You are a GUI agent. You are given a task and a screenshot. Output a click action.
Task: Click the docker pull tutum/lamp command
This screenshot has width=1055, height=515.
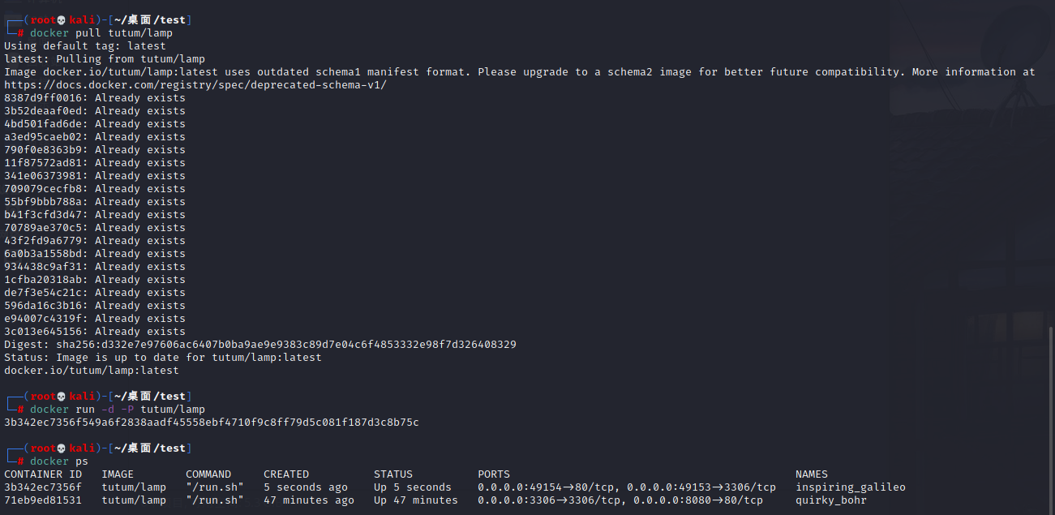point(101,33)
